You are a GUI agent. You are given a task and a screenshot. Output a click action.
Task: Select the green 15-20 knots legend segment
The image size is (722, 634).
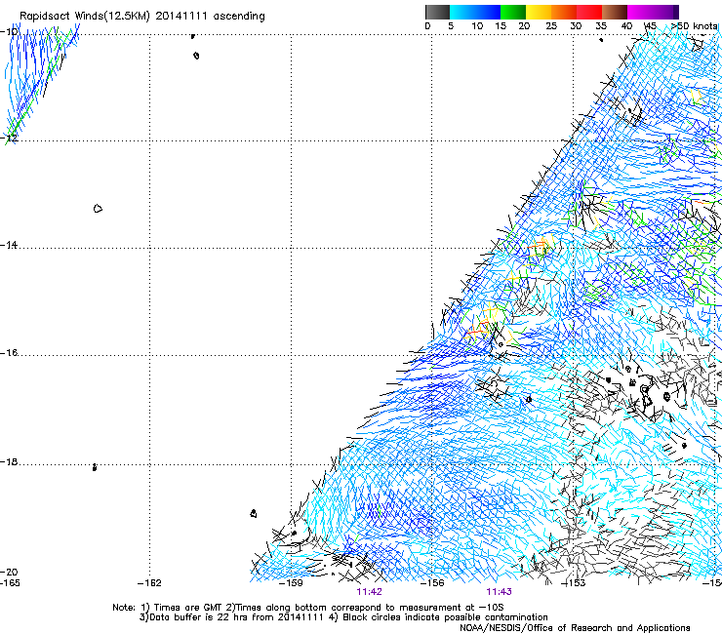tap(513, 12)
